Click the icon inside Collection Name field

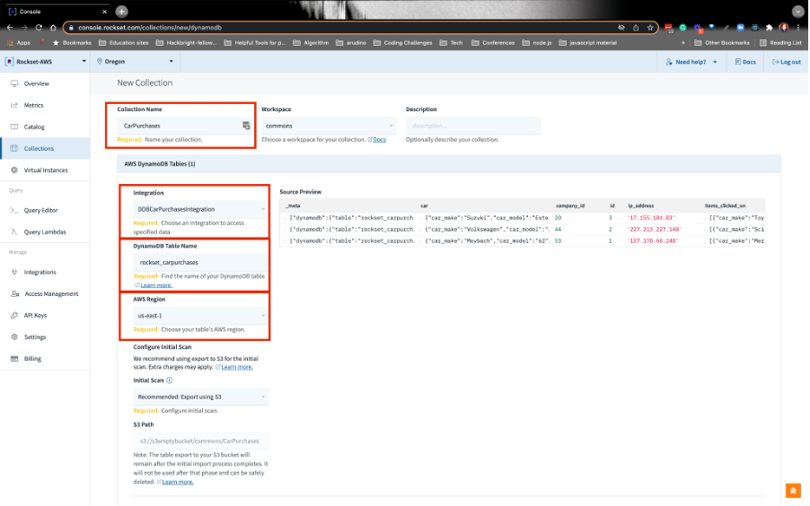point(246,126)
